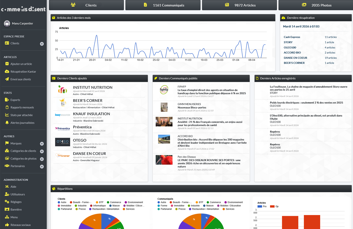The height and width of the screenshot is (229, 353).
Task: Click the Alertes journalistes bell icon
Action: (x=7, y=123)
